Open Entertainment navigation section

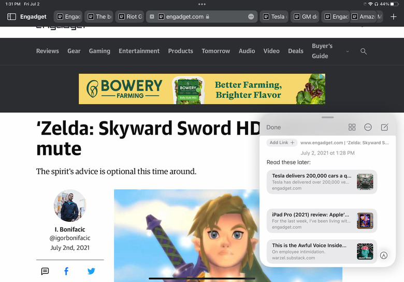point(139,51)
